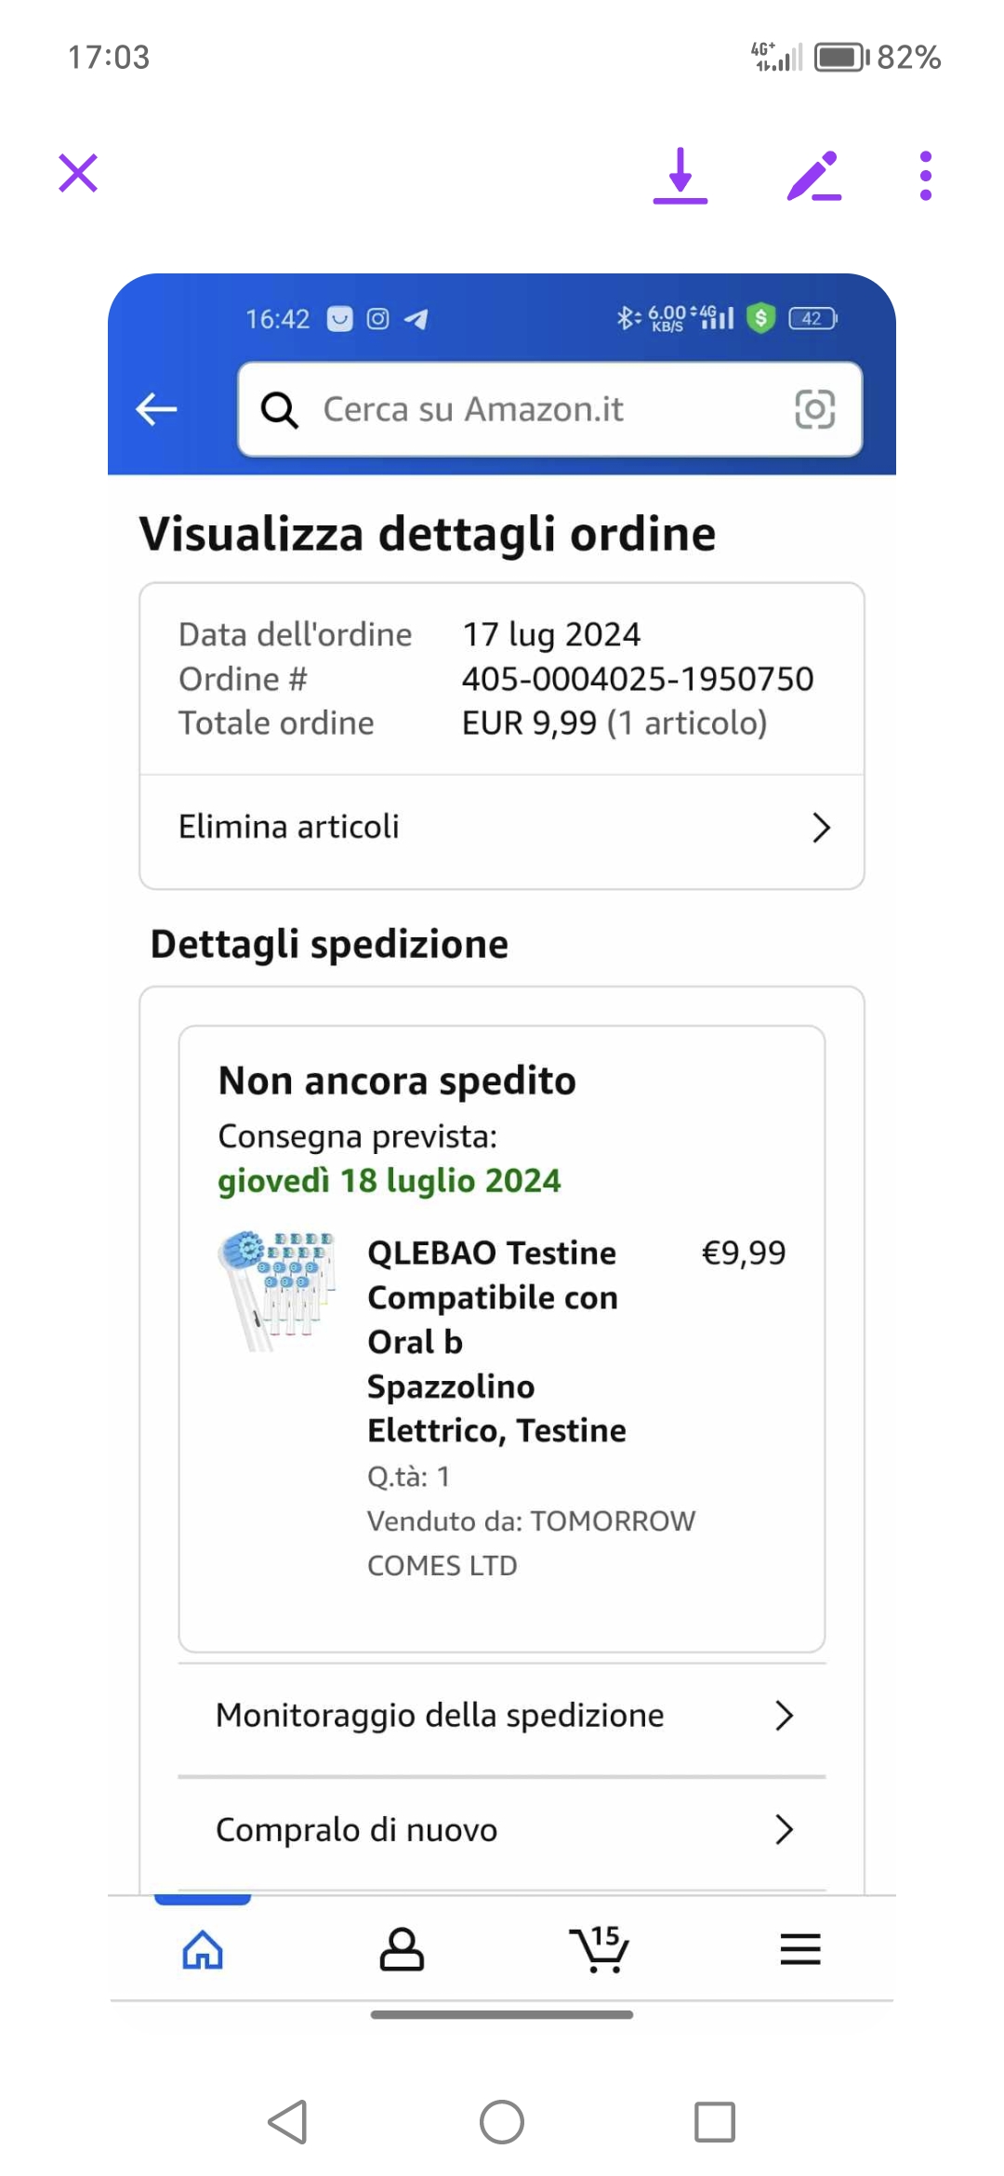Viewport: 1004px width, 2176px height.
Task: Tap the QLEBAO Testine product title
Action: (495, 1341)
